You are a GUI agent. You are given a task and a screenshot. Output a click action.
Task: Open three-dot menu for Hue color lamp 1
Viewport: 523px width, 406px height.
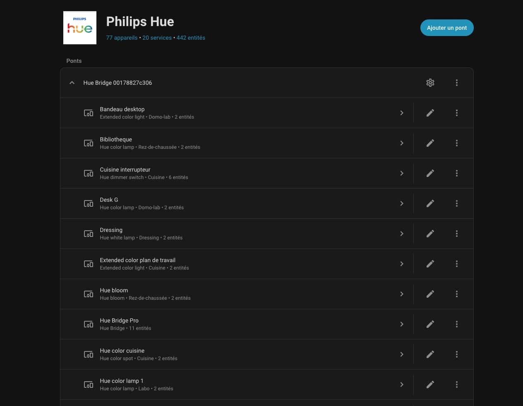[x=457, y=385]
